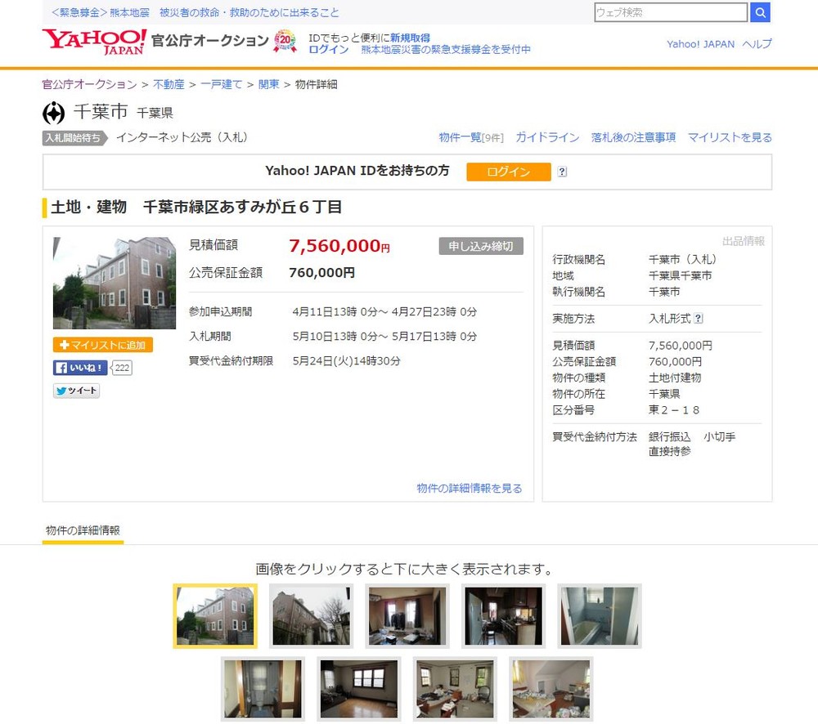Click inside the ウェブ検索 search field
The image size is (818, 724).
[671, 12]
